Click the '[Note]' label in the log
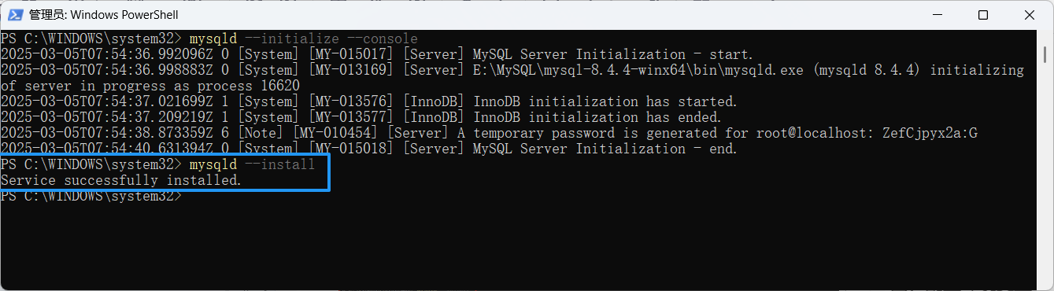The height and width of the screenshot is (291, 1054). pyautogui.click(x=261, y=134)
